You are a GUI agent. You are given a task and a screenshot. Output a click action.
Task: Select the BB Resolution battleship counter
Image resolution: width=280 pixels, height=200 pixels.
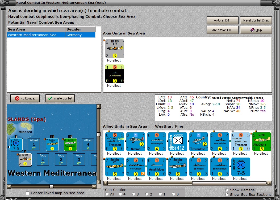(220, 167)
